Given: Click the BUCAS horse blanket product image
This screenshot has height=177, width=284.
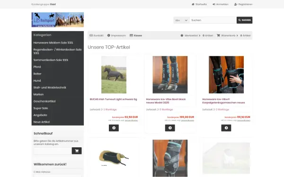Looking at the screenshot, I should point(114,75).
